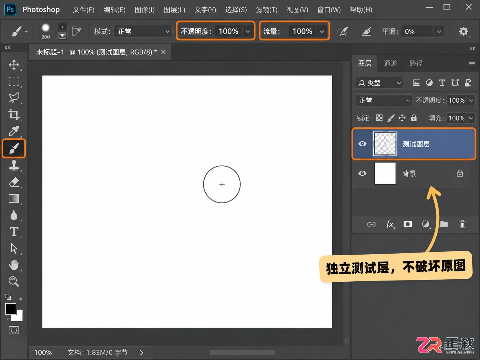Toggle lock transparent pixels
Image resolution: width=480 pixels, height=360 pixels.
pos(379,118)
